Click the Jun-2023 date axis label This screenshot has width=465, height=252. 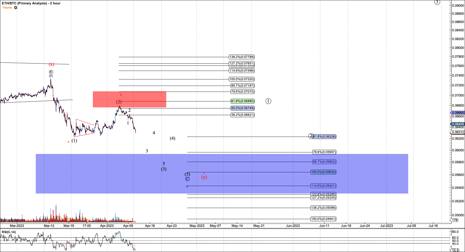(293, 226)
